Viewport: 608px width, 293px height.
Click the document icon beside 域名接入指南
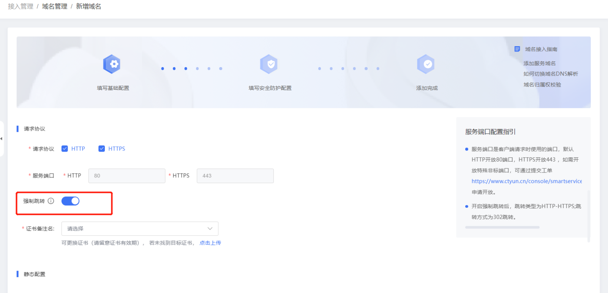point(517,49)
